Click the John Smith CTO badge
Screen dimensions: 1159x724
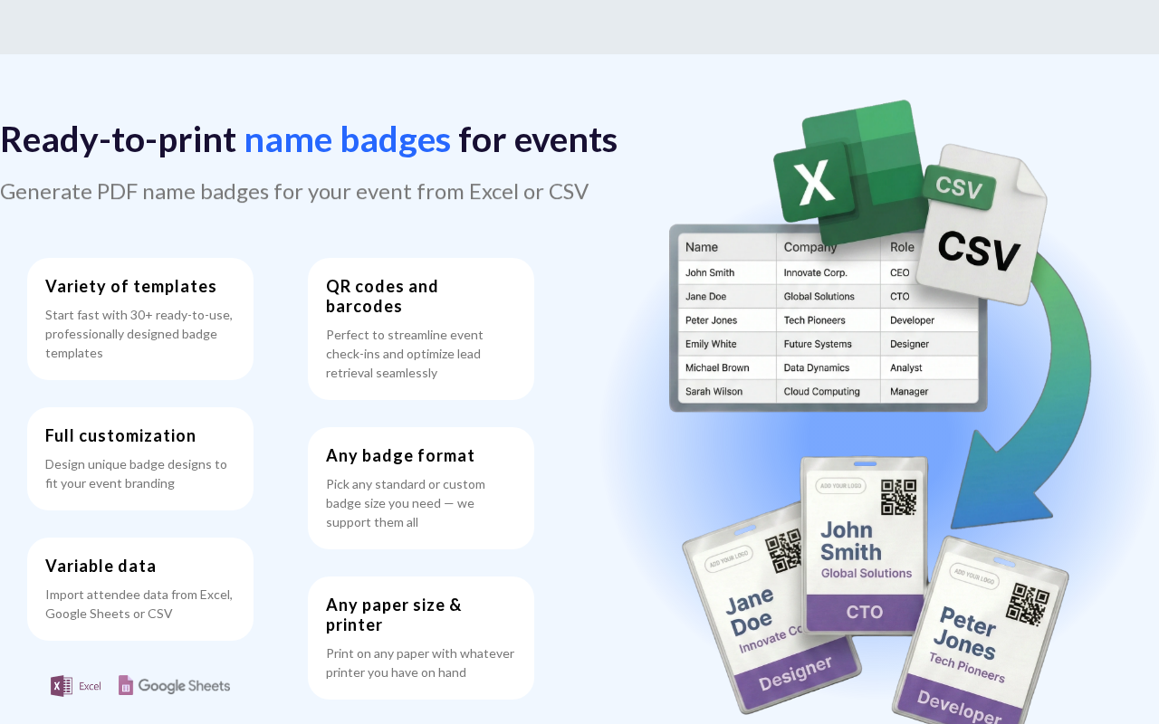865,546
